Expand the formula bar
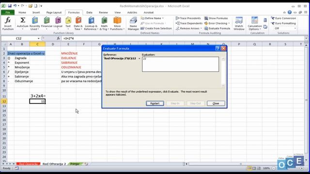310x174 pixels. [x=306, y=38]
